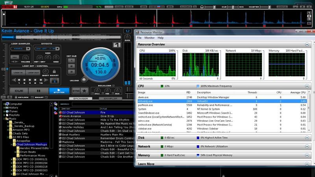Switch to the Browser tab
The image size is (315, 177).
tap(81, 99)
